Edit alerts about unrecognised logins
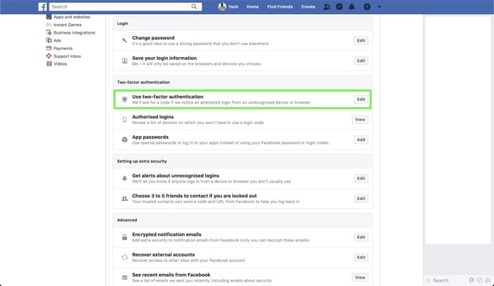 [361, 178]
